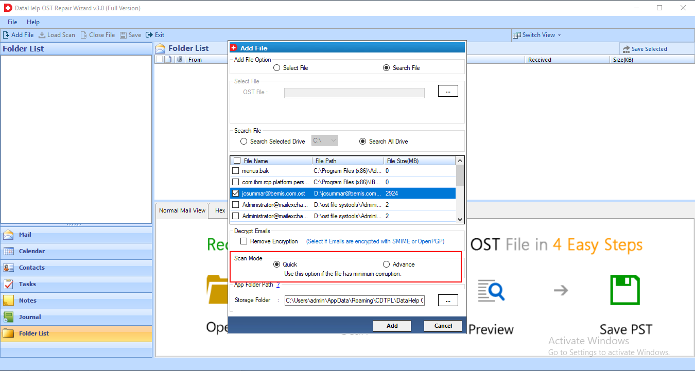Switch to the Hex tab
The height and width of the screenshot is (371, 695).
(219, 210)
